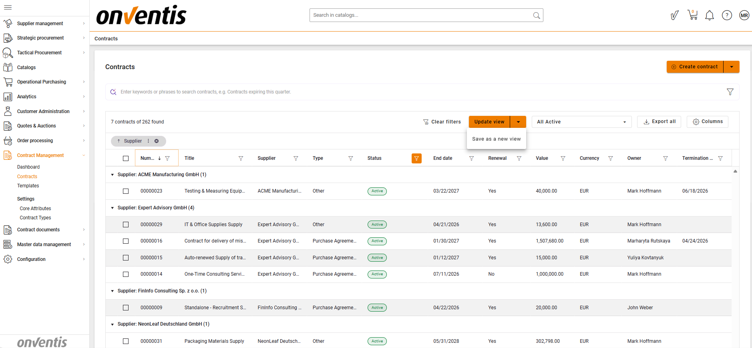
Task: Toggle the select-all contracts checkbox
Action: coord(126,159)
